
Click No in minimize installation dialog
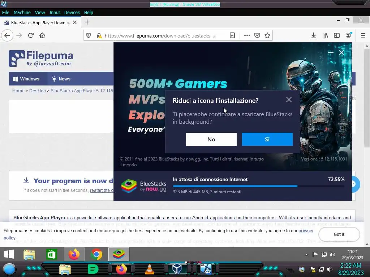pos(211,139)
